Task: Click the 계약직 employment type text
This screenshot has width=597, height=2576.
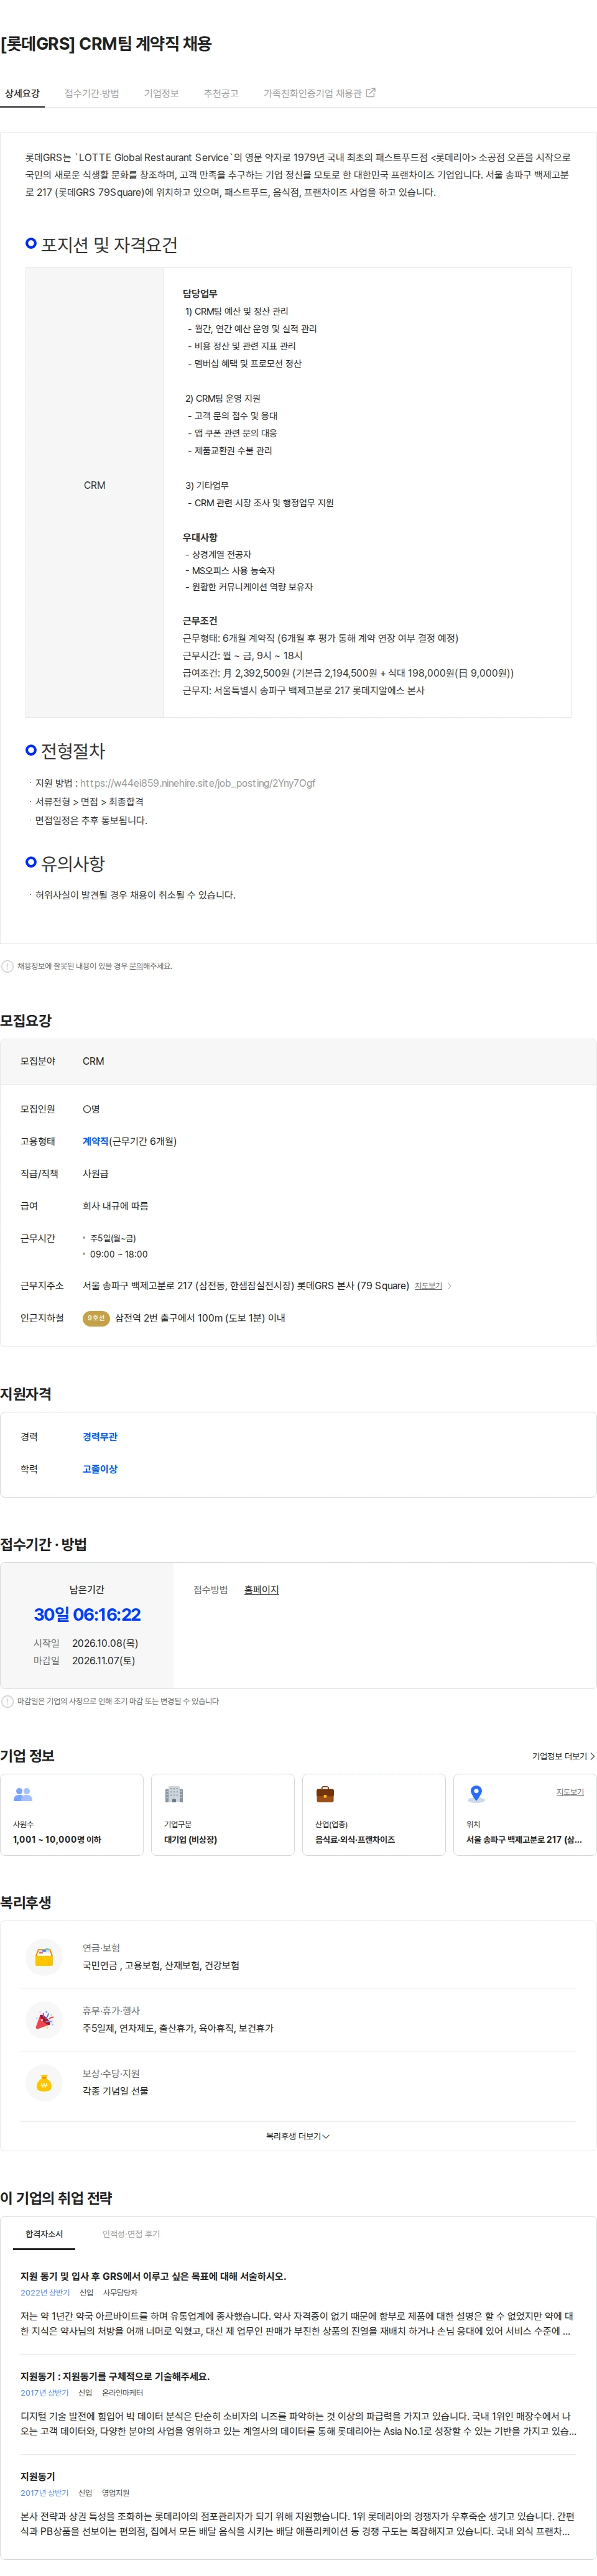Action: pos(95,1141)
